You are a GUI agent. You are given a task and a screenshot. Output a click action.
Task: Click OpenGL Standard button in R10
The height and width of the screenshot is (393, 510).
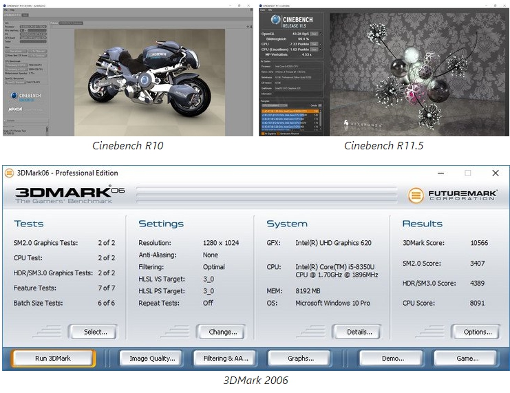coord(16,83)
